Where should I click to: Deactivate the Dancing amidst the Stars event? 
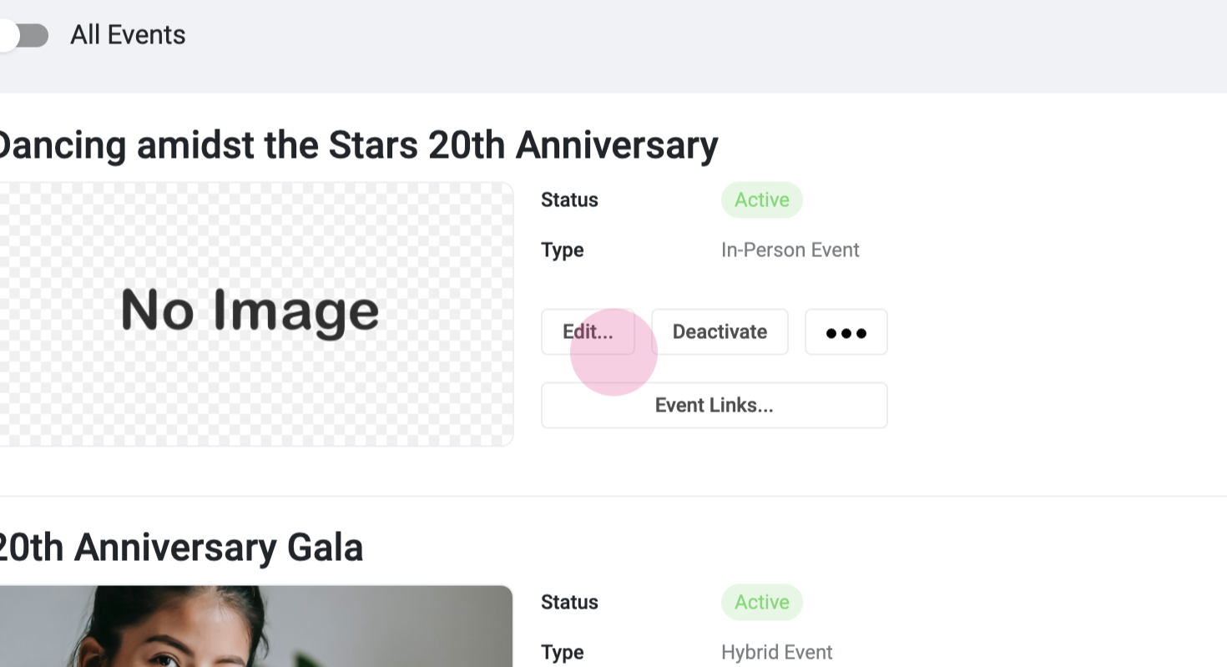tap(720, 332)
